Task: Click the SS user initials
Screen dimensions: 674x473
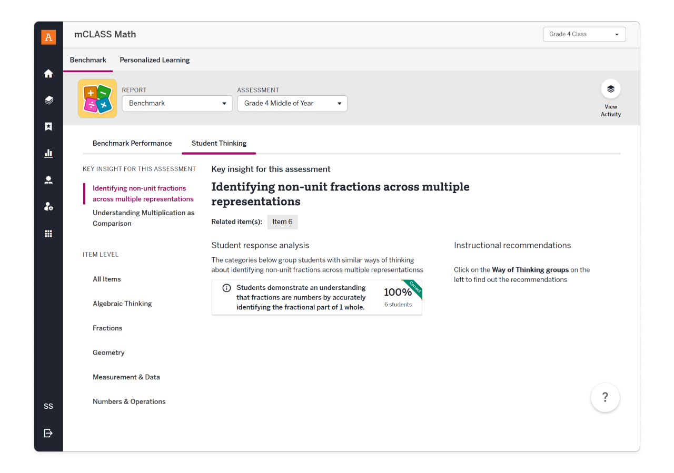Action: tap(48, 406)
